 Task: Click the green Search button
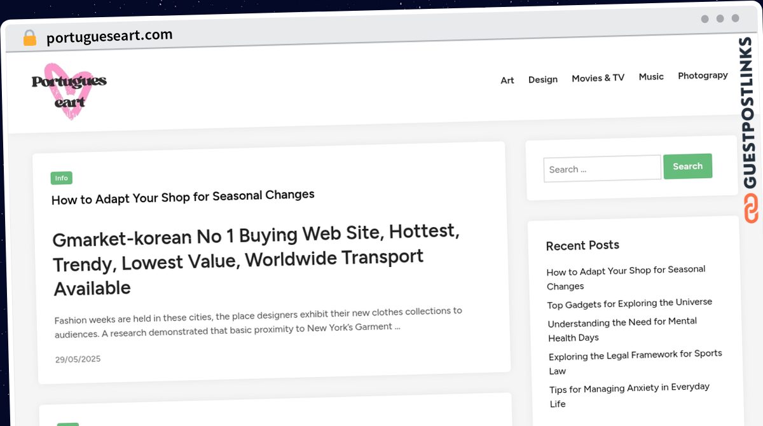pos(688,166)
